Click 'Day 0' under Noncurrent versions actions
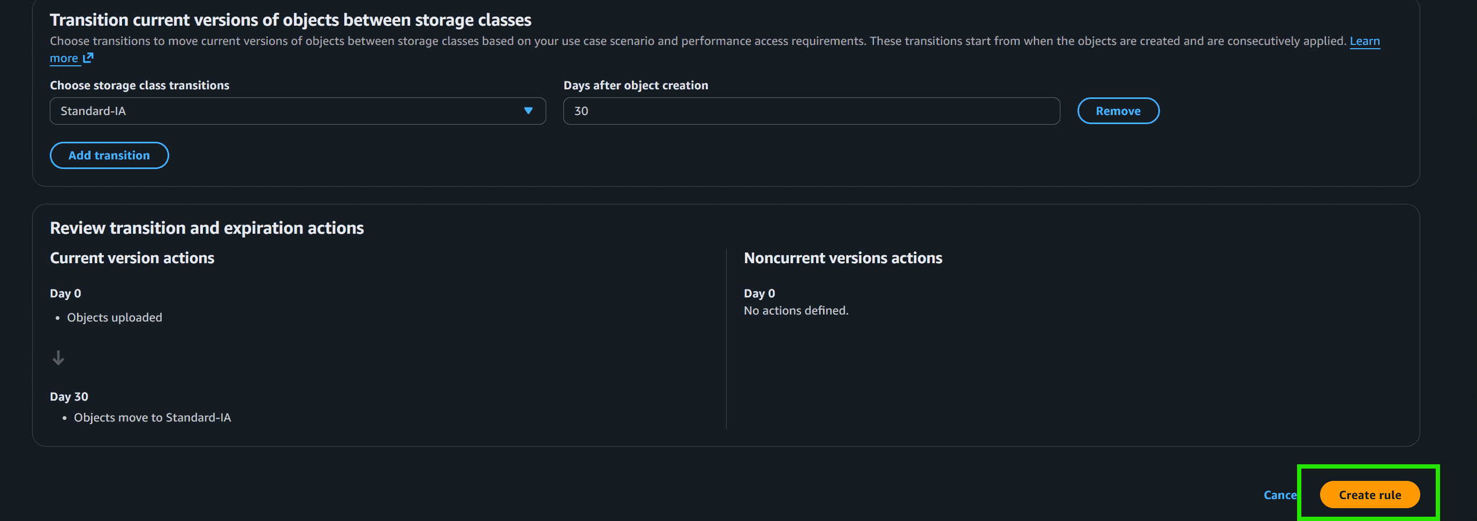The height and width of the screenshot is (521, 1477). (x=759, y=293)
